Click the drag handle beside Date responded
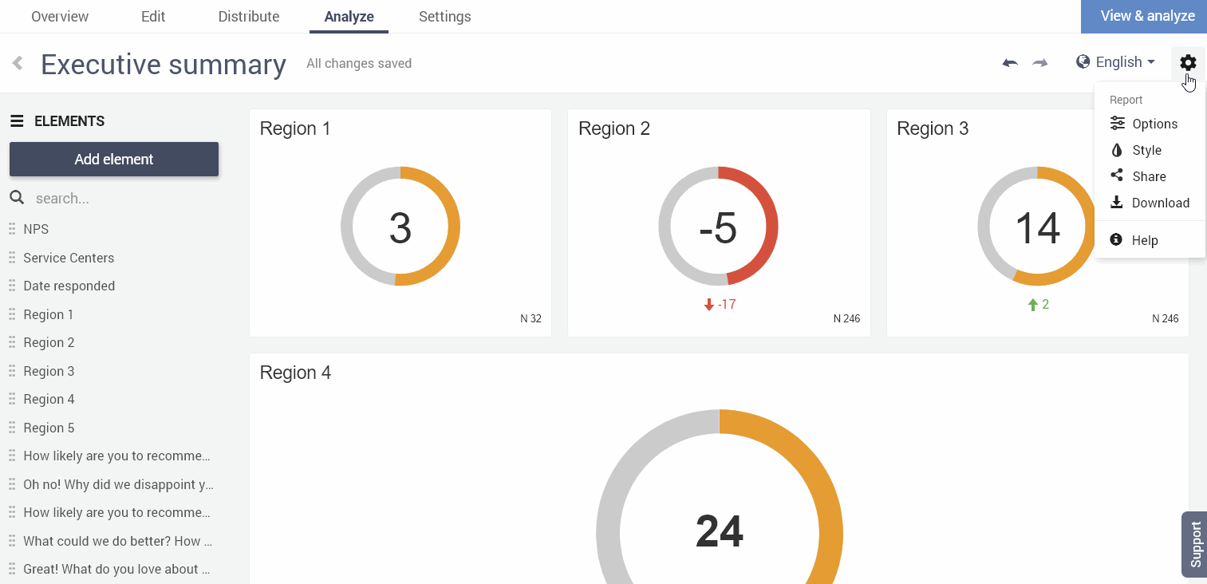The width and height of the screenshot is (1207, 584). [x=12, y=286]
